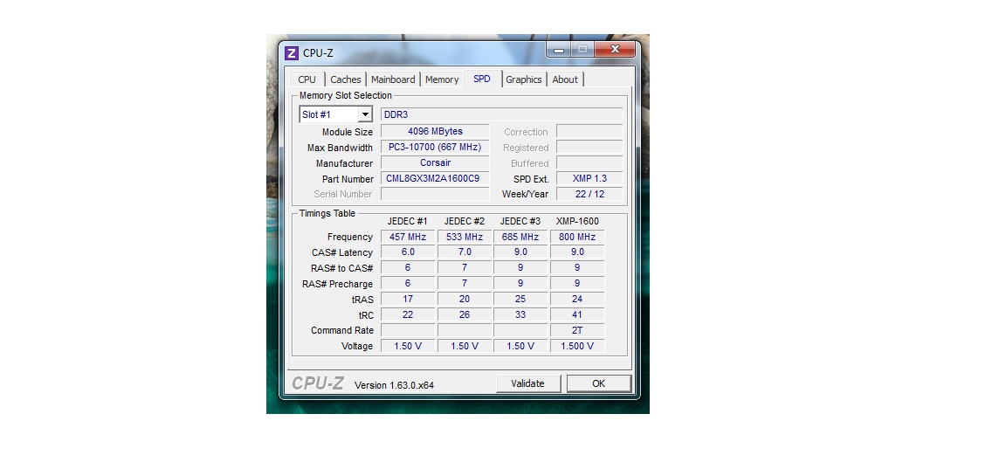1006x476 pixels.
Task: Select the 533 MHz frequency cell
Action: tap(464, 237)
